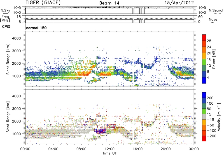
Task: Click the '20:00' time tick label
Action: click(166, 149)
